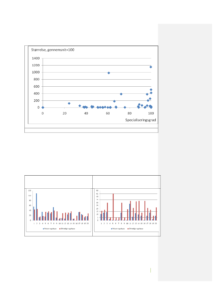Select the scatter point near 120 at specialization 24
The height and width of the screenshot is (305, 215).
click(x=69, y=104)
